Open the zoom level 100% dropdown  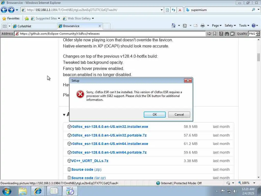pyautogui.click(x=254, y=183)
